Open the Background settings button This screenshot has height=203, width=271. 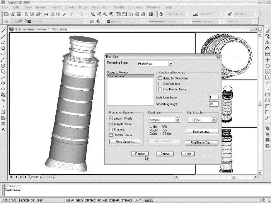pyautogui.click(x=201, y=132)
